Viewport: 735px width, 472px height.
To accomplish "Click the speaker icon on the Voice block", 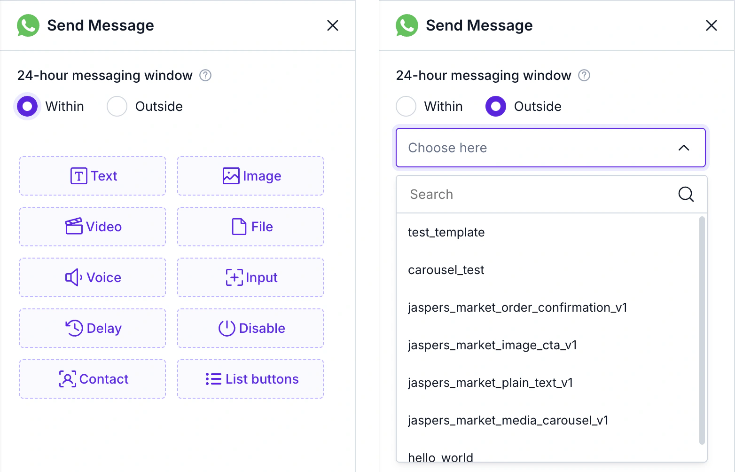I will [74, 277].
